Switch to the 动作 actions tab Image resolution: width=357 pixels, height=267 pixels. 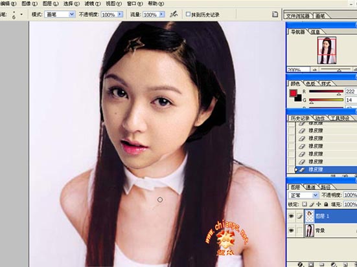point(320,118)
